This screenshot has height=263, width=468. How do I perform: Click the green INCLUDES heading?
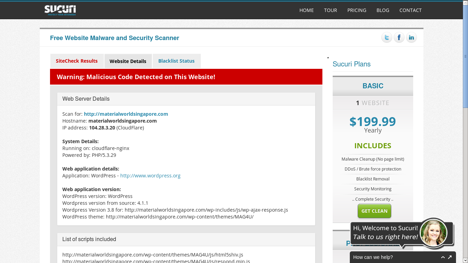pos(373,146)
